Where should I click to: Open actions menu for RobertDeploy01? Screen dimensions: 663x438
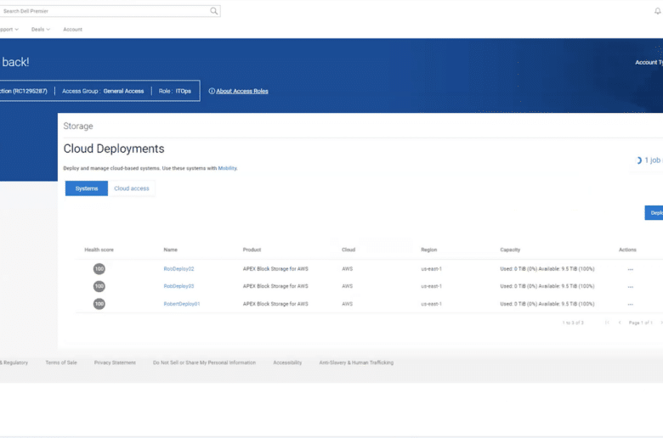coord(631,304)
